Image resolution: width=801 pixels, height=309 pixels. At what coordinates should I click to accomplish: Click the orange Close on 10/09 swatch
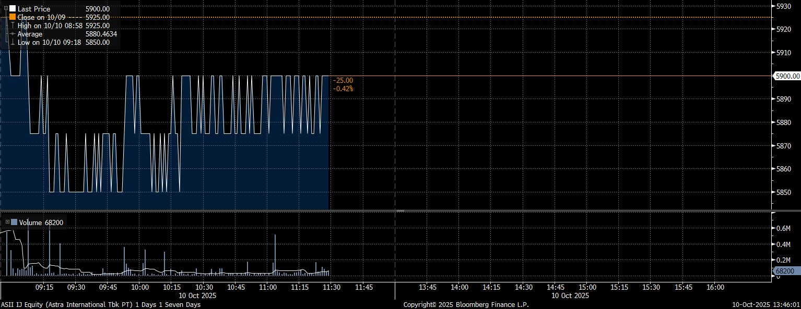click(13, 17)
